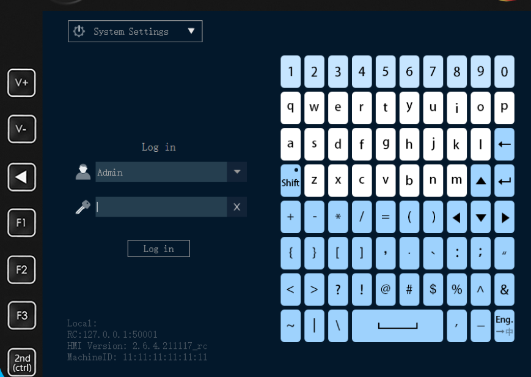
Task: Tap the letter t key
Action: [386, 108]
